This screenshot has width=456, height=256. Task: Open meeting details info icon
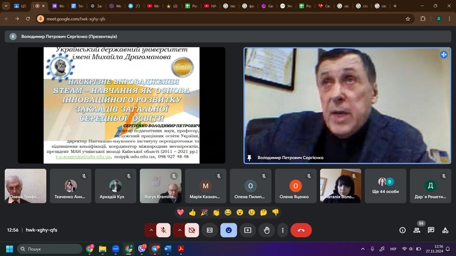click(x=403, y=230)
